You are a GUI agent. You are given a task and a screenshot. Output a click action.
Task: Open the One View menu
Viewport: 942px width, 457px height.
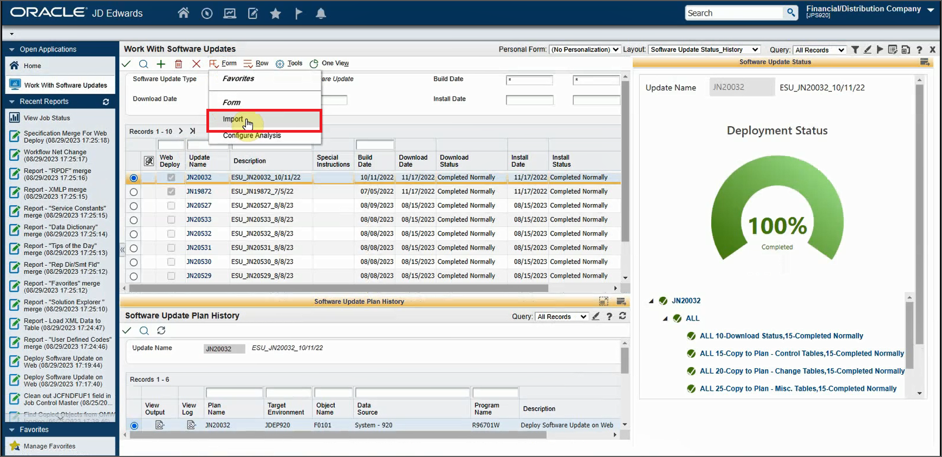[x=329, y=63]
